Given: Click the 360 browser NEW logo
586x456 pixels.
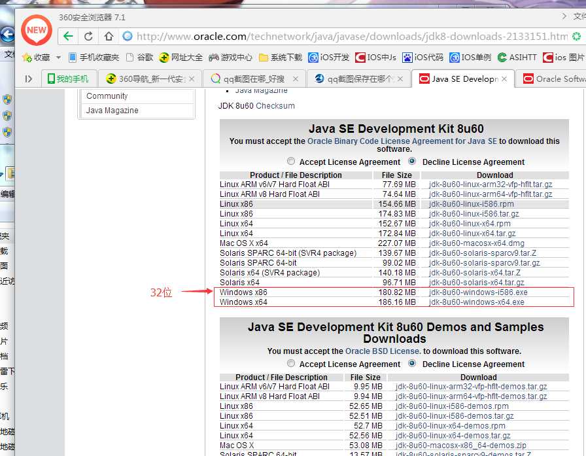Looking at the screenshot, I should (36, 30).
